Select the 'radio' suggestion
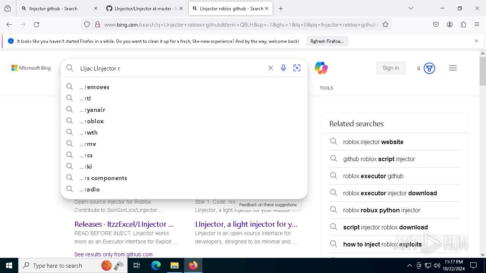486x273 pixels. click(x=184, y=189)
